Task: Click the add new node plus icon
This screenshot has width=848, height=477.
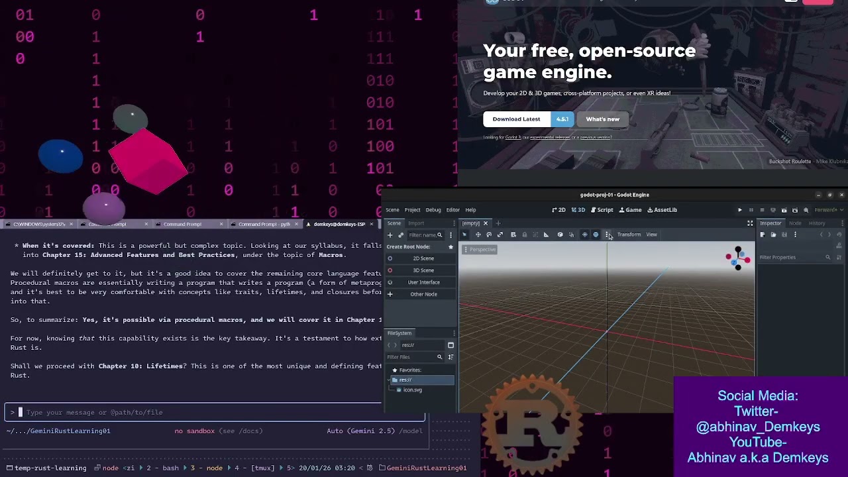Action: click(390, 235)
